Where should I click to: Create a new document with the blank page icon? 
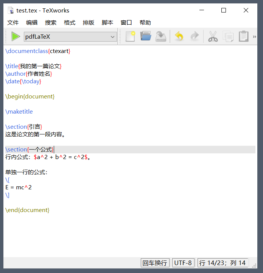coord(130,36)
